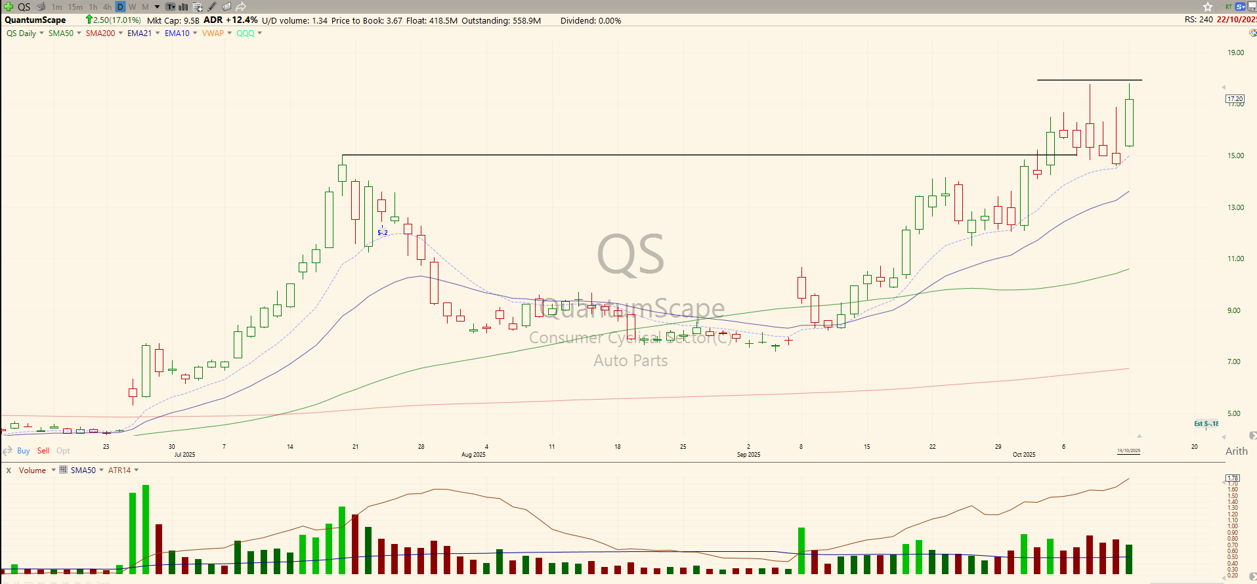Click Outstanding: 558.9M text
Viewport: 1257px width, 584px height.
click(x=501, y=20)
